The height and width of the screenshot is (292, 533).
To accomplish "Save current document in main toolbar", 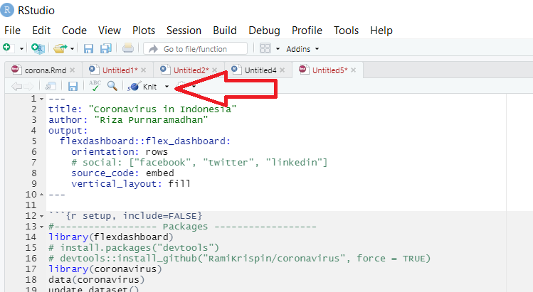I will [88, 48].
